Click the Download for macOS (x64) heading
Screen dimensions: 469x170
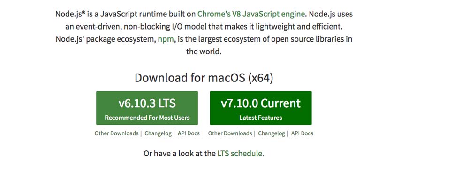pyautogui.click(x=204, y=78)
